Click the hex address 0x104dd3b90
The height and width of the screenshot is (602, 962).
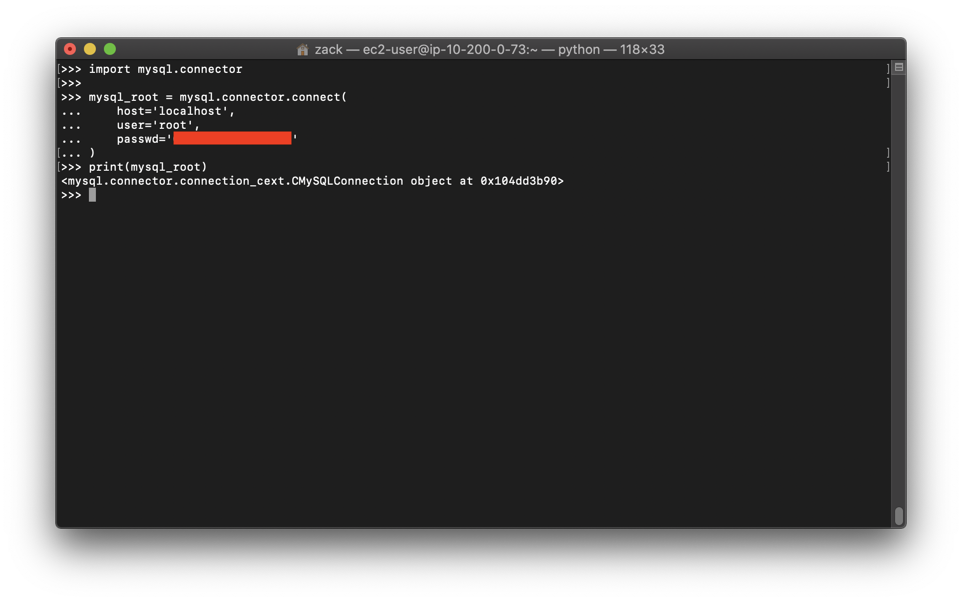(518, 181)
